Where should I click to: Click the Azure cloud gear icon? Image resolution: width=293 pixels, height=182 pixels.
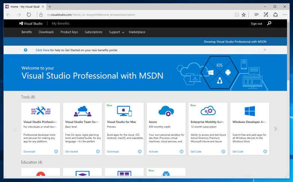(x=166, y=111)
